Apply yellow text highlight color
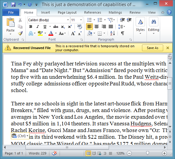 coord(40,33)
